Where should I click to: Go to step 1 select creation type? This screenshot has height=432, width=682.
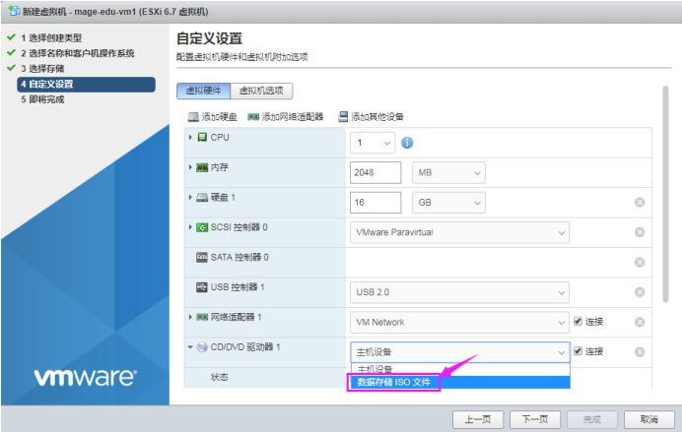pyautogui.click(x=51, y=37)
